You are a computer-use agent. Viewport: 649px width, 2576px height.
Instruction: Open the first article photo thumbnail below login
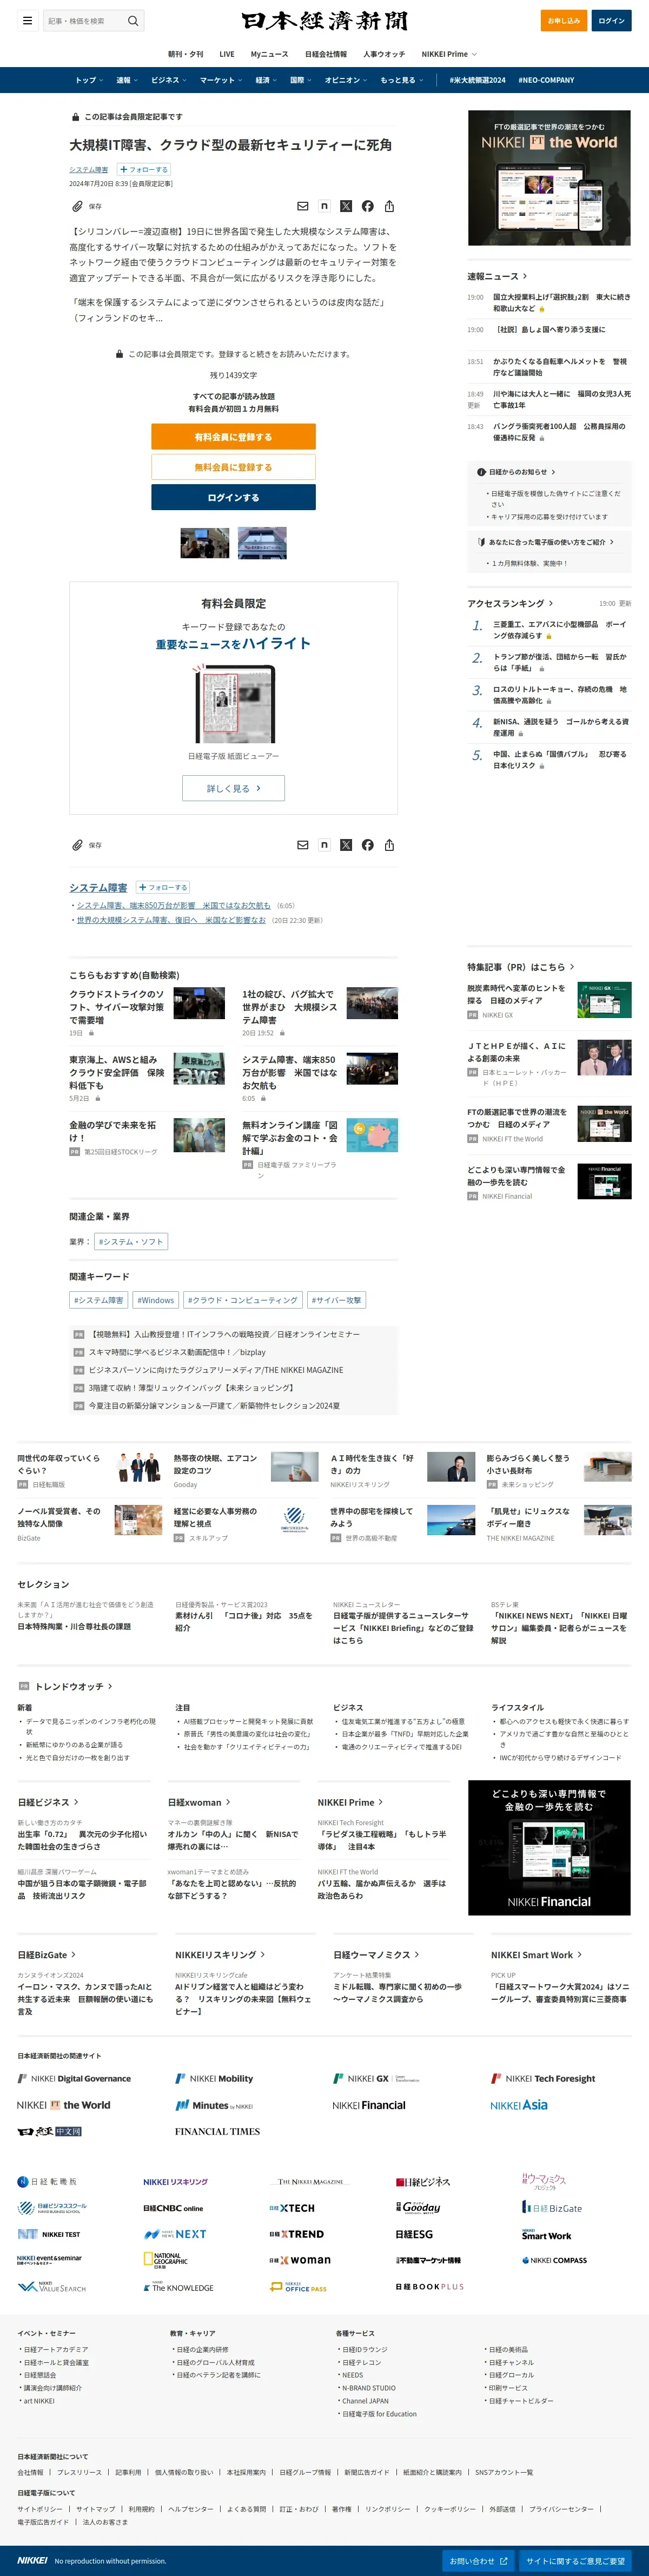[205, 542]
